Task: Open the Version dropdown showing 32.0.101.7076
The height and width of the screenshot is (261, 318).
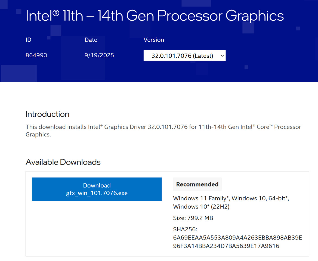Action: coord(182,56)
